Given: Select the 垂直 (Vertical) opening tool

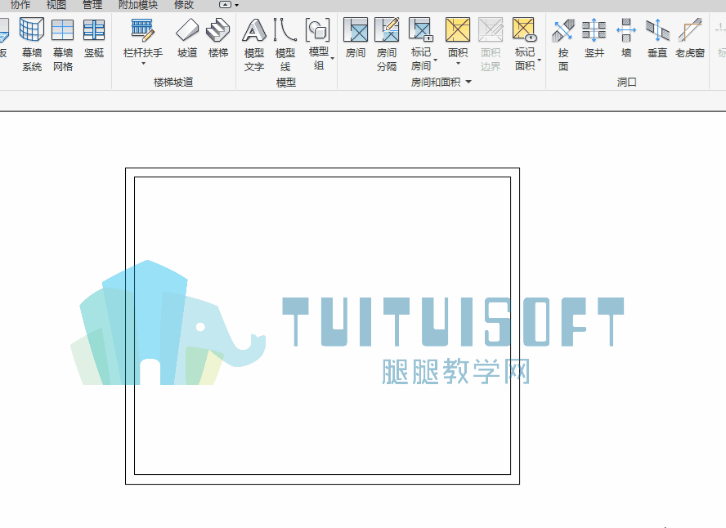Looking at the screenshot, I should pos(657,38).
